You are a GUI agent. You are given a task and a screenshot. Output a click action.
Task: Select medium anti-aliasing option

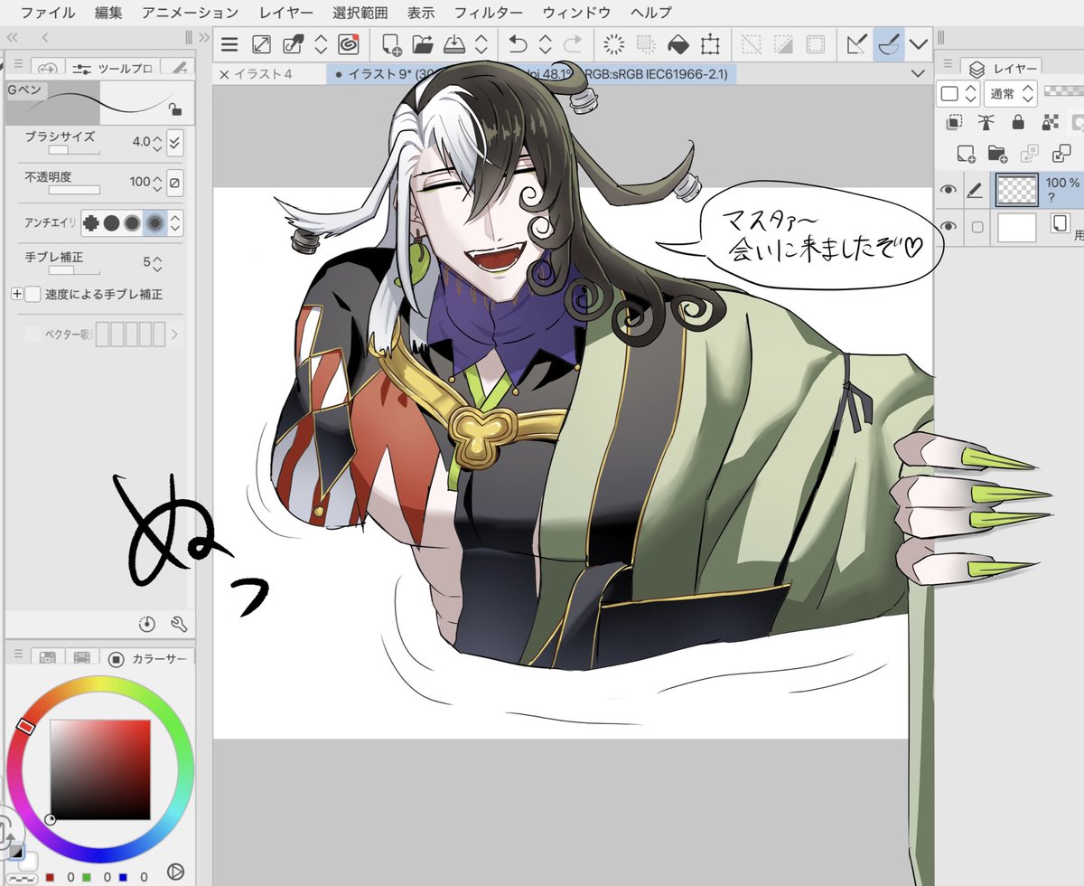133,222
